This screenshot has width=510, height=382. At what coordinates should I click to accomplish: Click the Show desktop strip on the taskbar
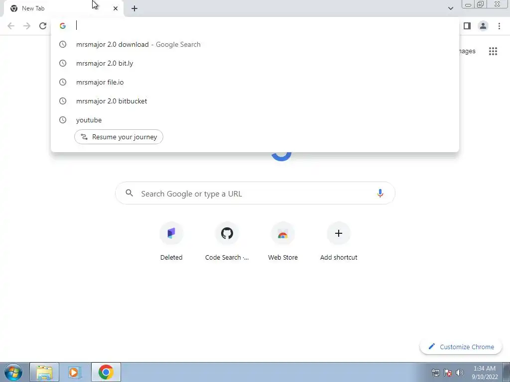[507, 372]
